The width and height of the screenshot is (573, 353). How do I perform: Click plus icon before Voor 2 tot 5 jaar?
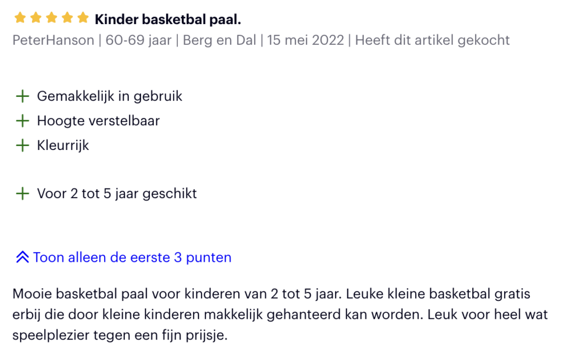point(22,194)
